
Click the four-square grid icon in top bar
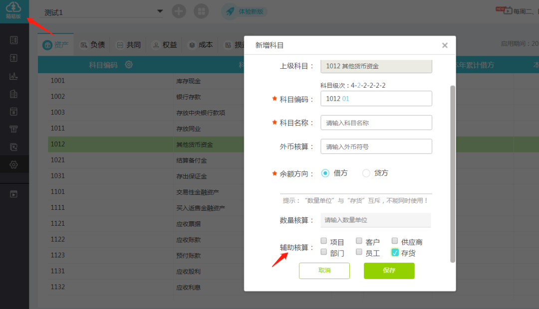pos(201,11)
